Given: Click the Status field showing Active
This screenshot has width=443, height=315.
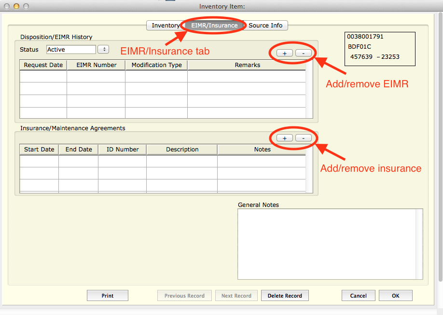Looking at the screenshot, I should [71, 49].
